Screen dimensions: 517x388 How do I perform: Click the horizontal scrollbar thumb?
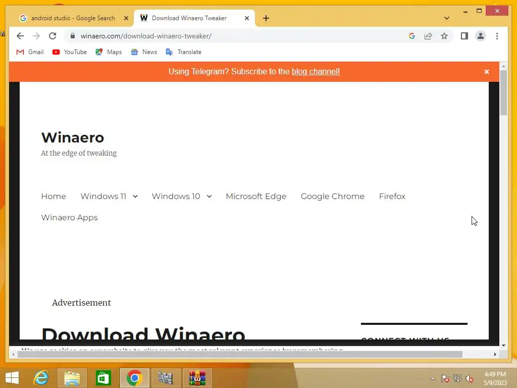click(x=240, y=354)
